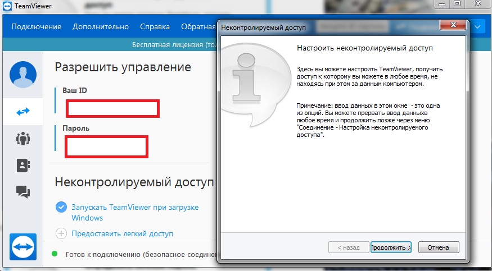Click the disabled назад button
Viewport: 492px width, 271px height.
tap(349, 247)
